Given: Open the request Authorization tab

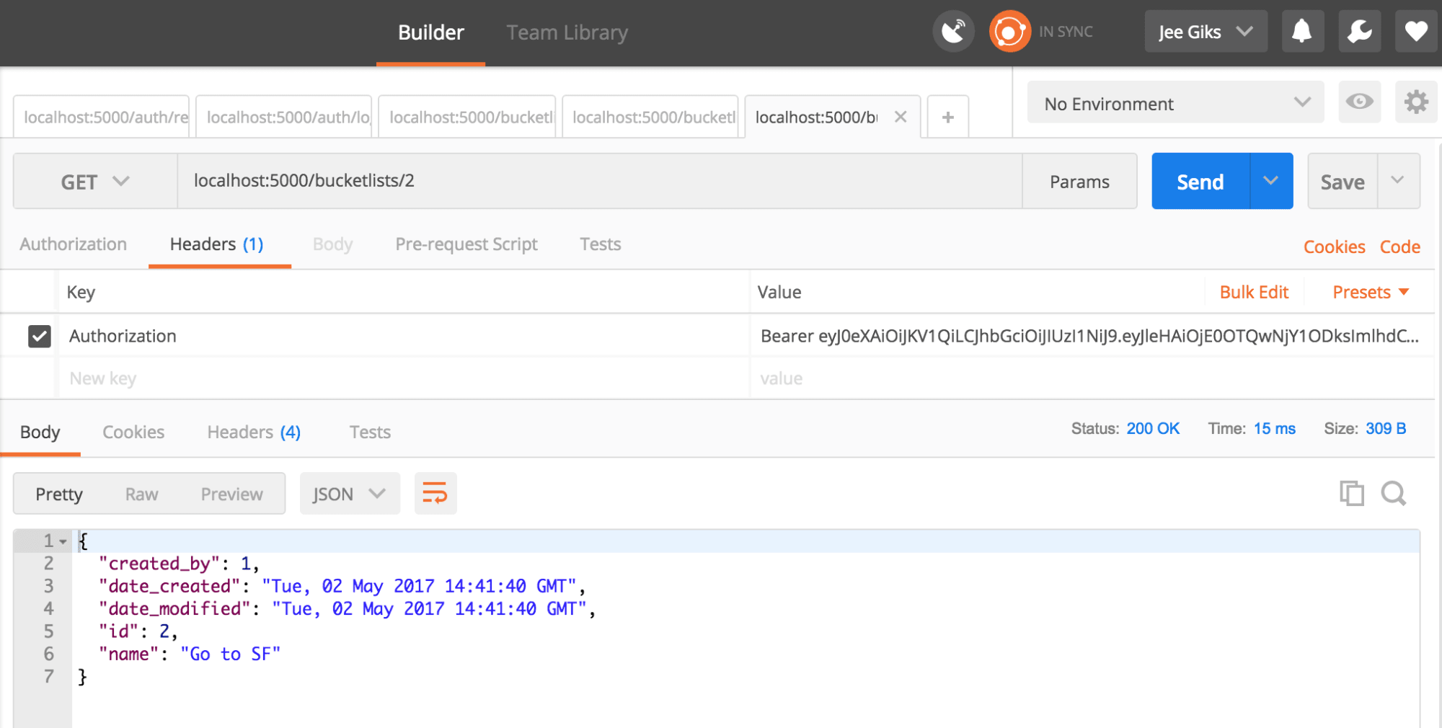Looking at the screenshot, I should [74, 244].
